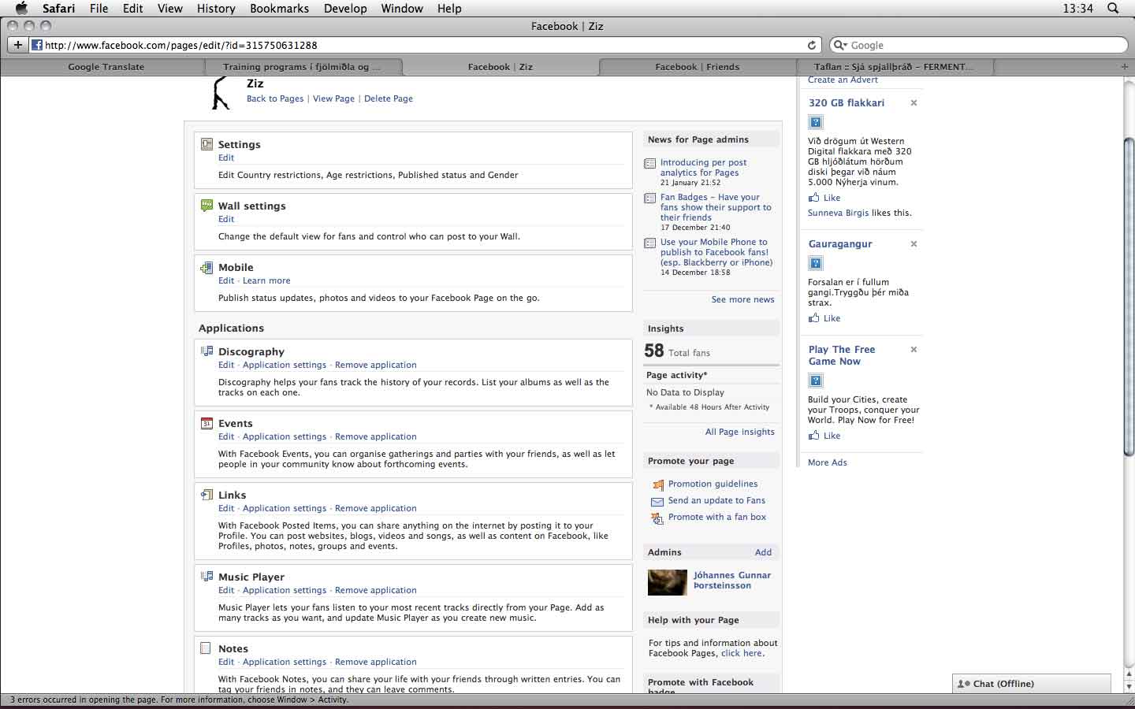1135x709 pixels.
Task: Click the Music Player application icon
Action: click(207, 577)
